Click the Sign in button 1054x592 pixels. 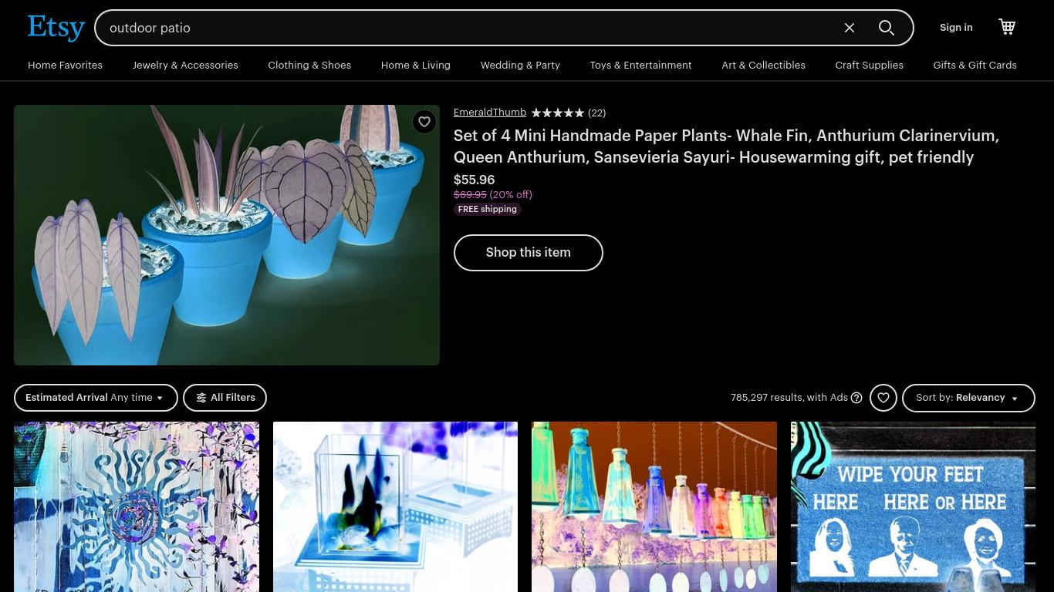point(956,28)
